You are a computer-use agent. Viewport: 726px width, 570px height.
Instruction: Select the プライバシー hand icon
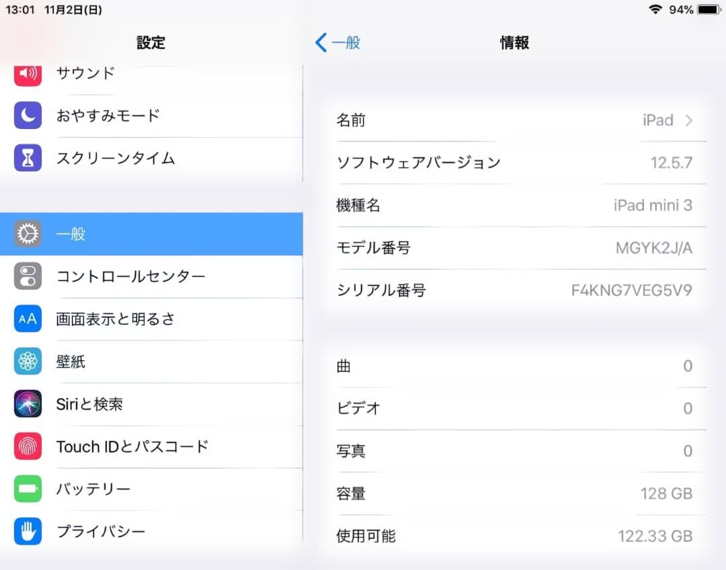coord(27,532)
